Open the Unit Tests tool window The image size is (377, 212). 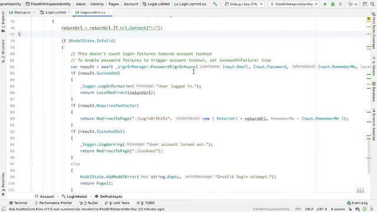(x=117, y=203)
